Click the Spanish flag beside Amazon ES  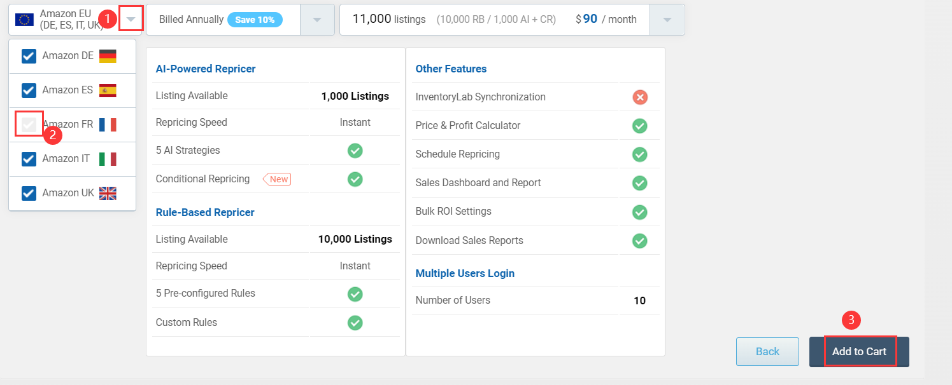(x=108, y=90)
